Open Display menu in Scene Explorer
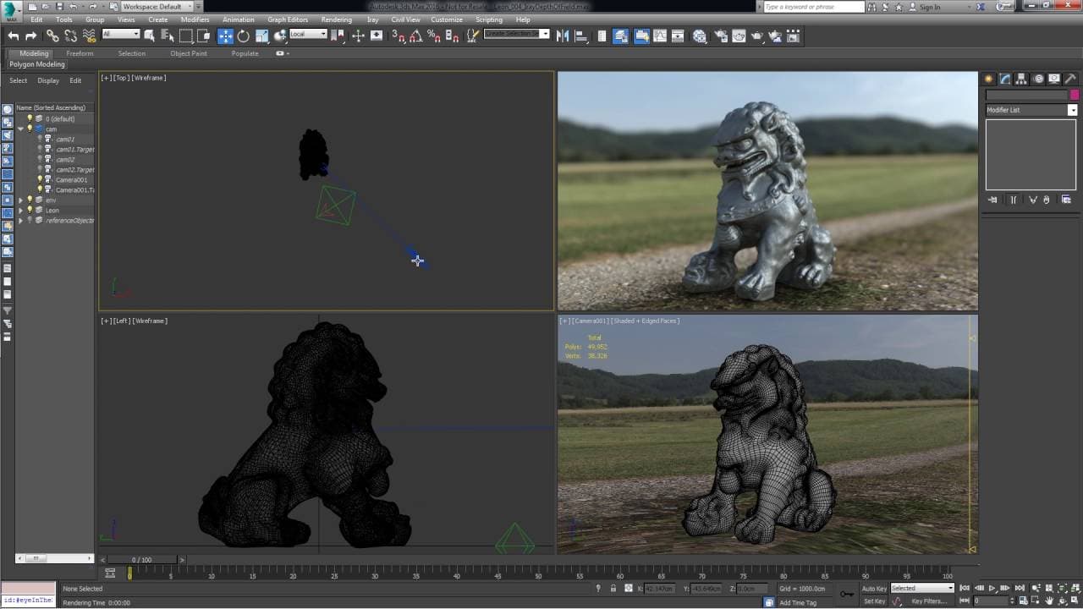 [x=48, y=80]
